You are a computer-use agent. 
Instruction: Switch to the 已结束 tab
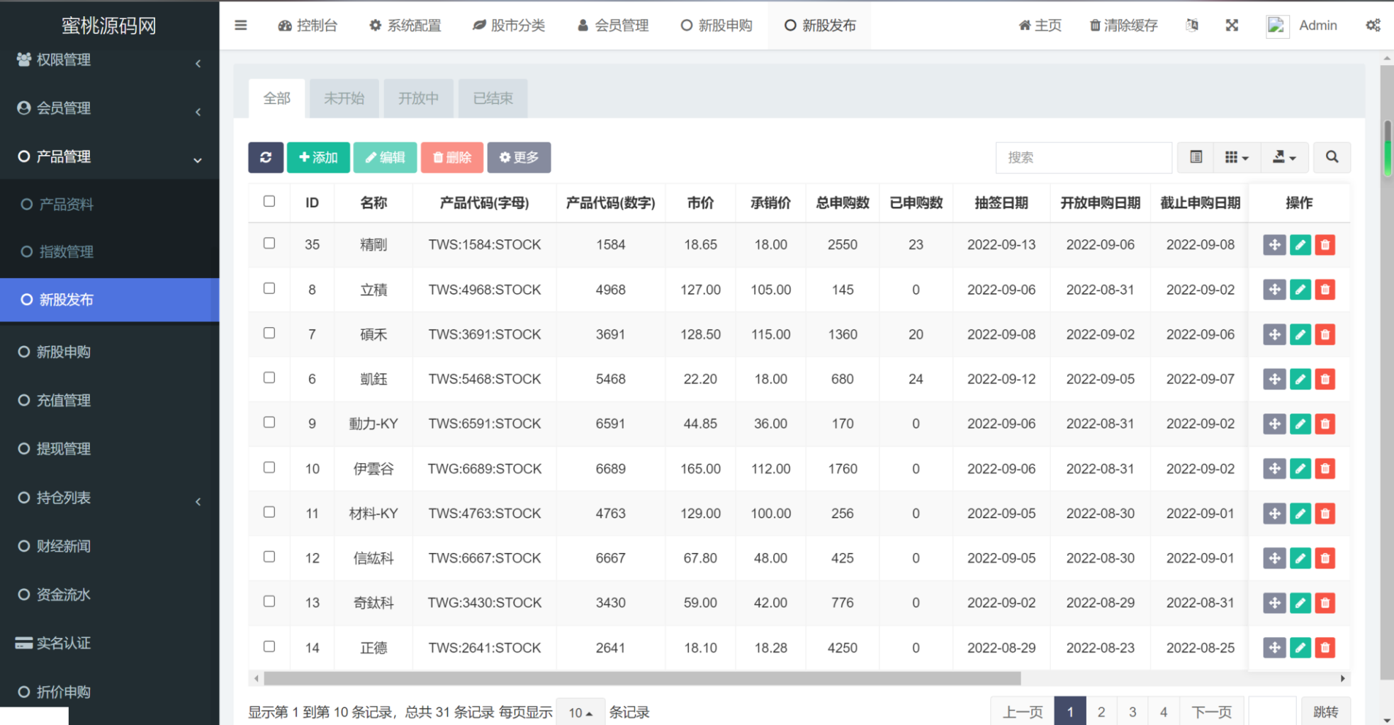pos(492,98)
